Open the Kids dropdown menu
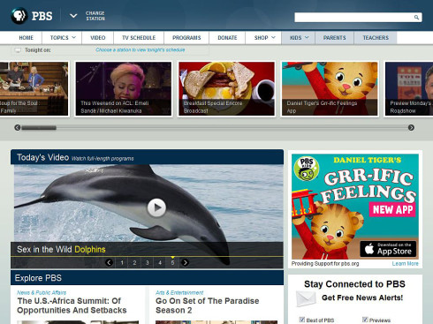 (299, 38)
